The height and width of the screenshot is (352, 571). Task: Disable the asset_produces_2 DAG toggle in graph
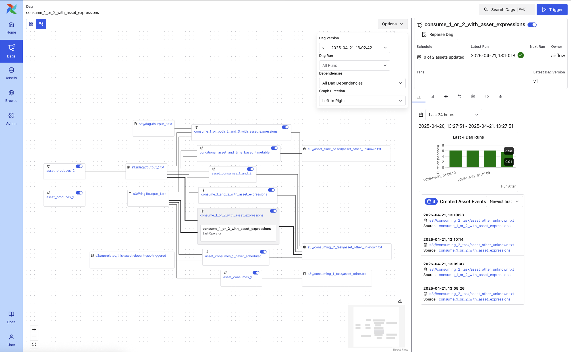tap(79, 166)
